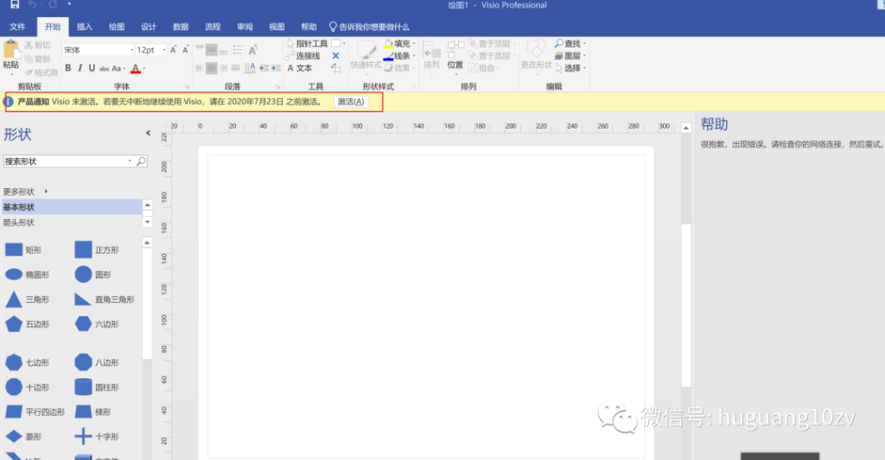Switch to the View (视图) tab

(277, 27)
